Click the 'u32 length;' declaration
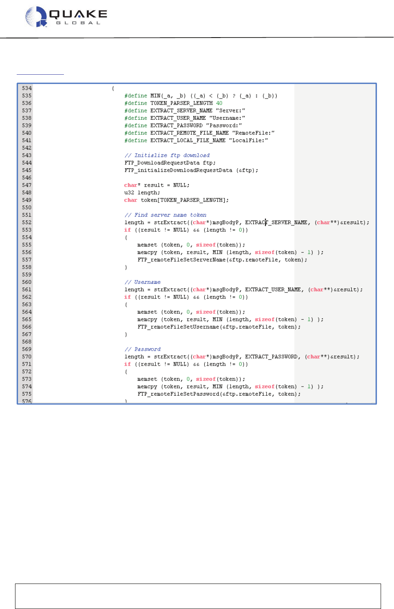This screenshot has height=609, width=394. pyautogui.click(x=142, y=193)
